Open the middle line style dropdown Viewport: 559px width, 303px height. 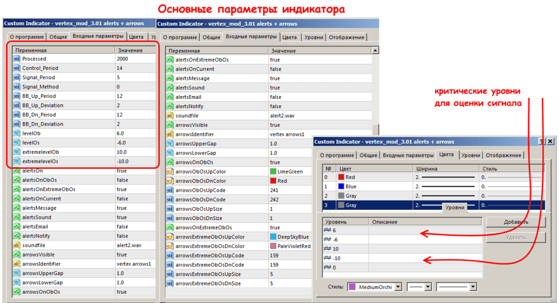tap(427, 287)
